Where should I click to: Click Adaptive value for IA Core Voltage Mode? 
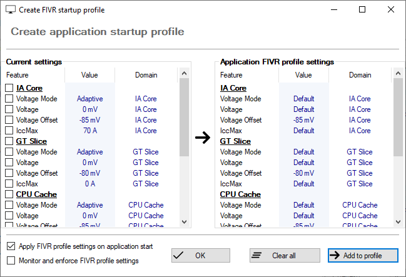click(90, 99)
